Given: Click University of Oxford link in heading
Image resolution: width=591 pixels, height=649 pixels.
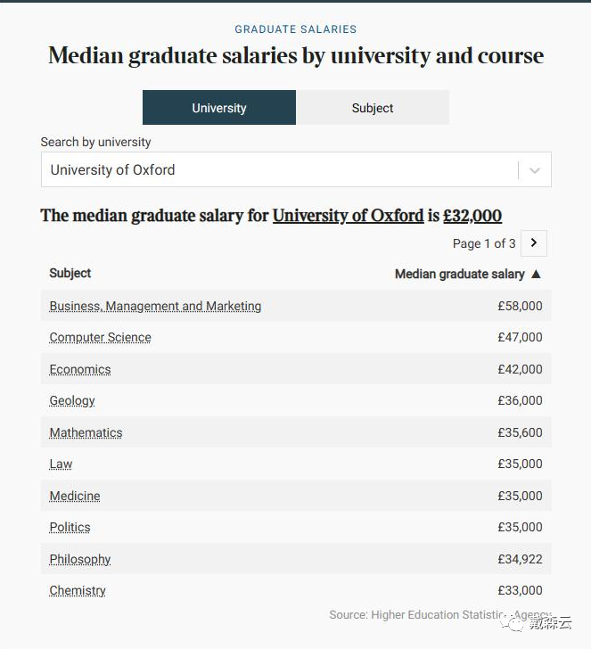Looking at the screenshot, I should click(348, 216).
